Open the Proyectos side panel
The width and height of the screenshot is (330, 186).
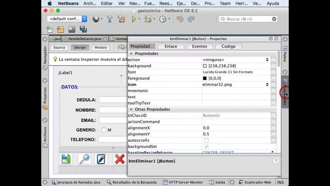45,98
